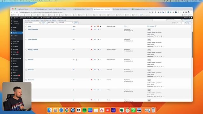The image size is (203, 114).
Task: Go to the last page of results
Action: [190, 23]
